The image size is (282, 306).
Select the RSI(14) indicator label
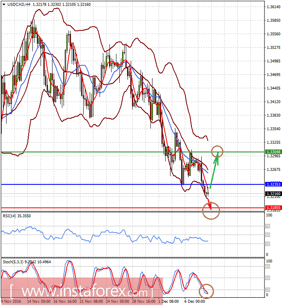pyautogui.click(x=17, y=216)
